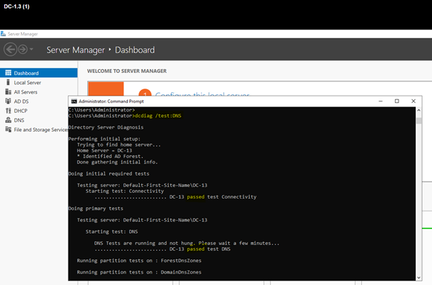Image resolution: width=432 pixels, height=285 pixels.
Task: Click the 'ForestDnsZones' partition test line
Action: (x=139, y=261)
